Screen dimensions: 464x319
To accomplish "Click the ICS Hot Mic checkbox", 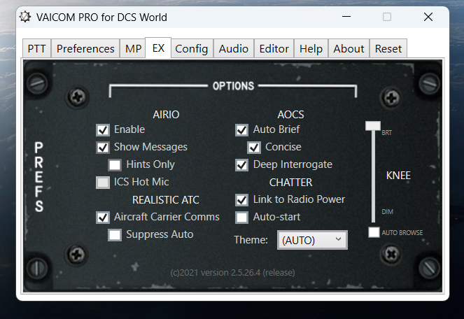I will (x=103, y=183).
